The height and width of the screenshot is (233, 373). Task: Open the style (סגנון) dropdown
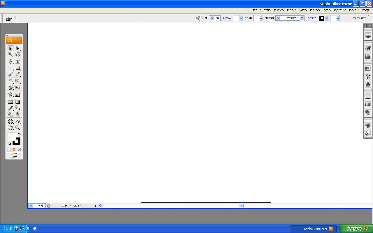[x=241, y=18]
